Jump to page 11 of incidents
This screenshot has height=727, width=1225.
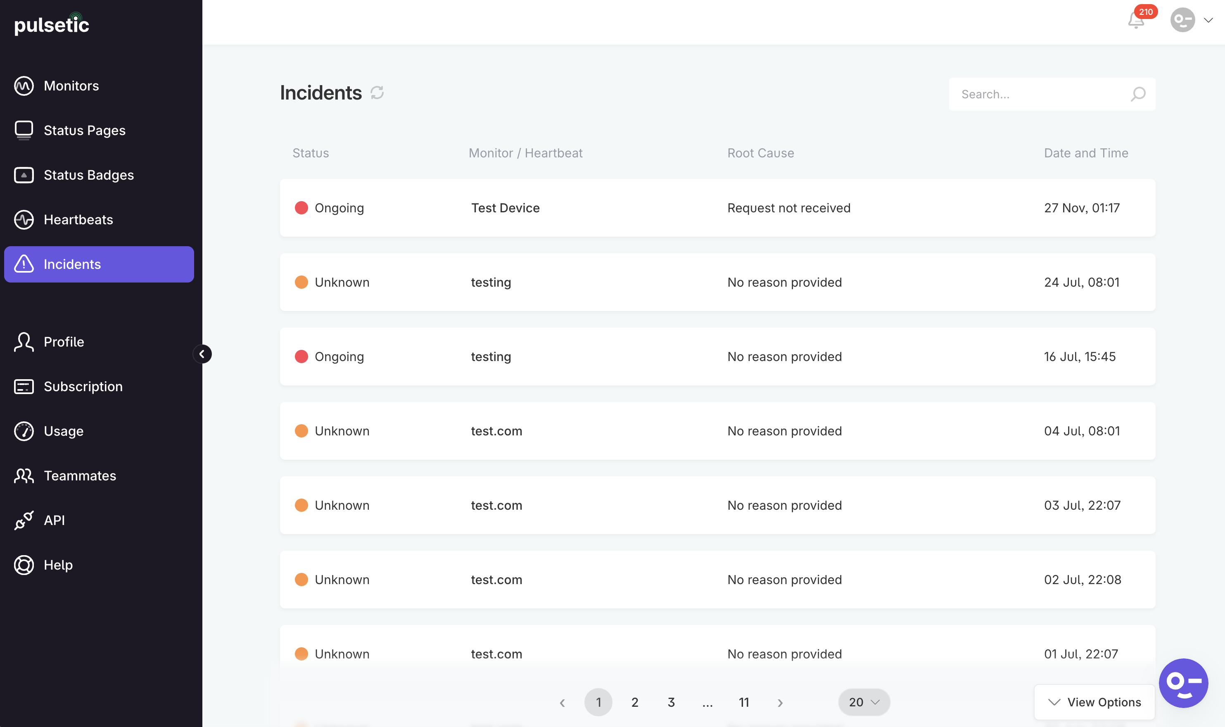743,702
